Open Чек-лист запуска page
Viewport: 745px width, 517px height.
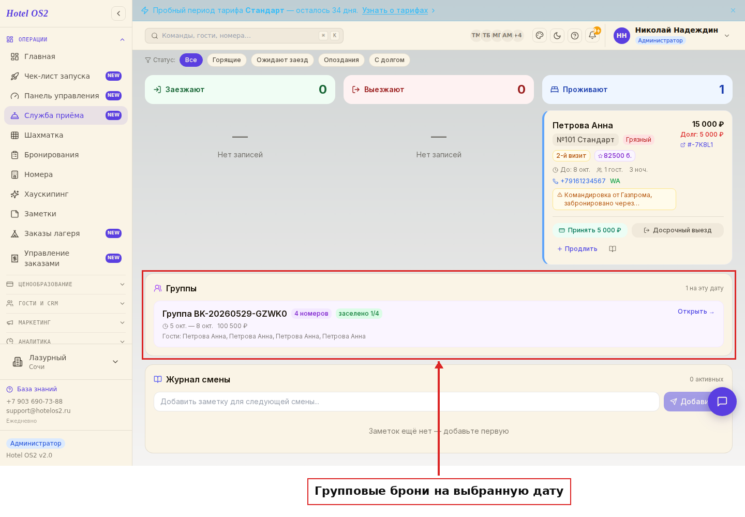pos(66,76)
